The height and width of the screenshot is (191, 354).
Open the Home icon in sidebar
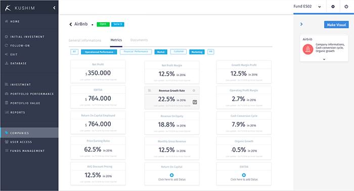7,21
